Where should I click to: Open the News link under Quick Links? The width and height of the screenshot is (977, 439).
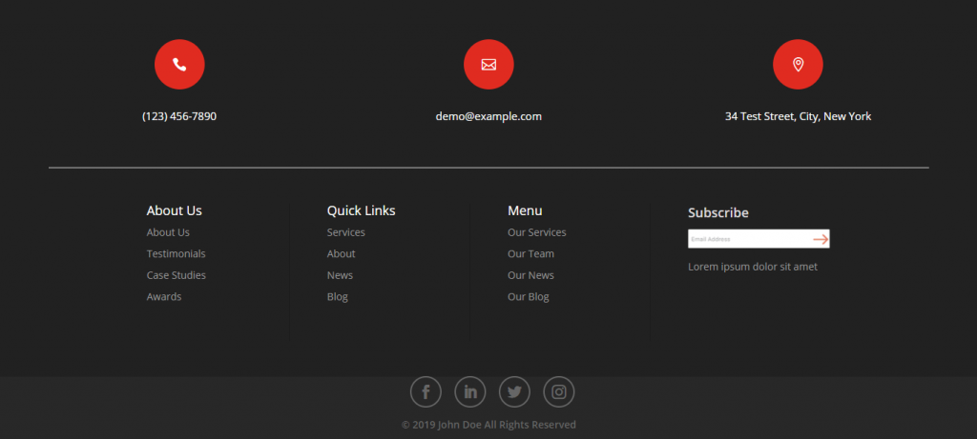coord(340,275)
